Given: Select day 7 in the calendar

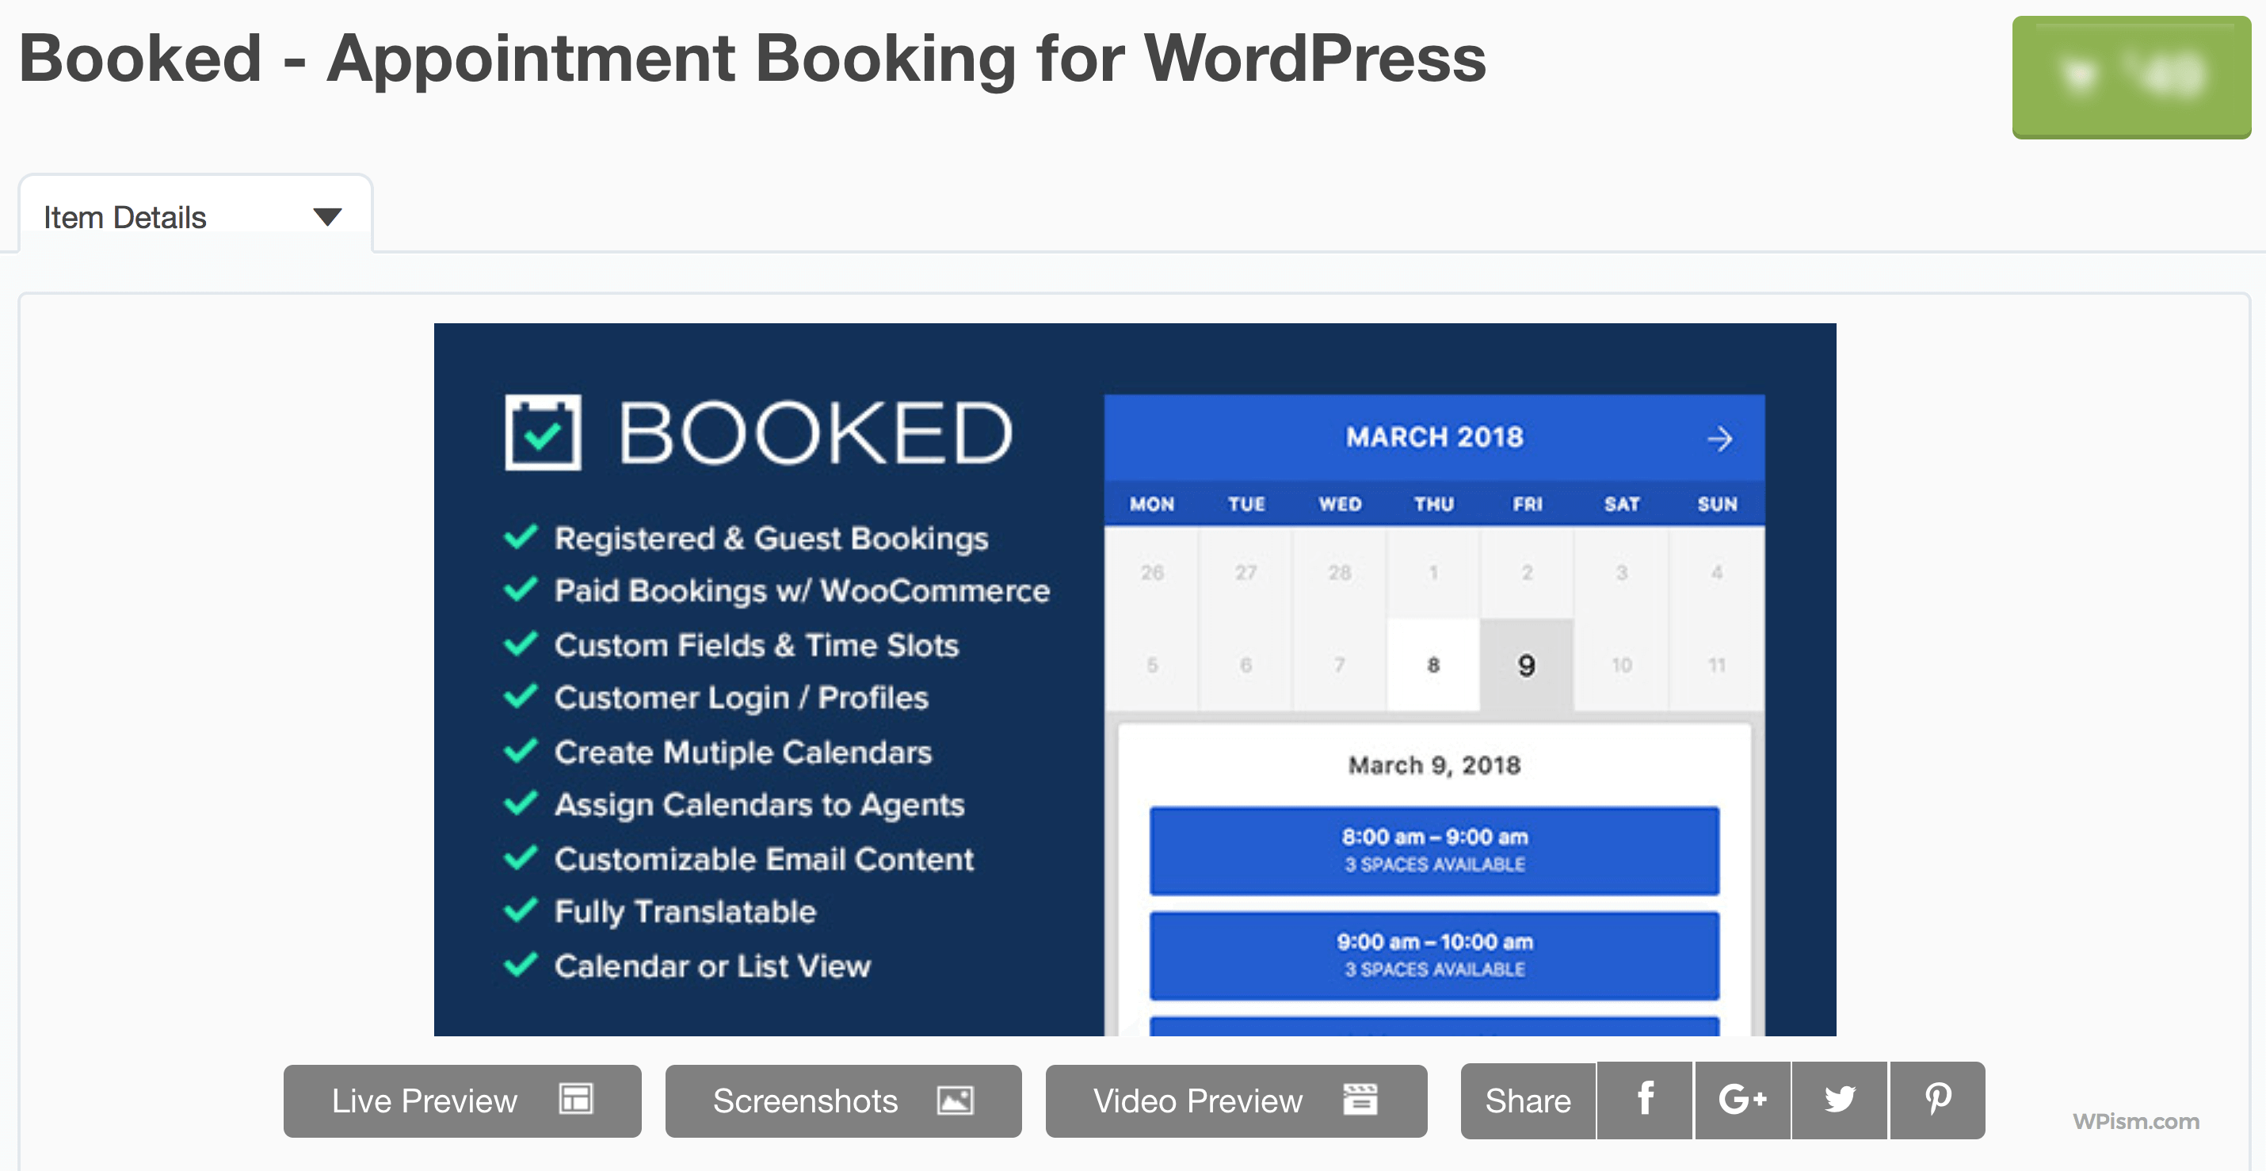Looking at the screenshot, I should [x=1339, y=665].
